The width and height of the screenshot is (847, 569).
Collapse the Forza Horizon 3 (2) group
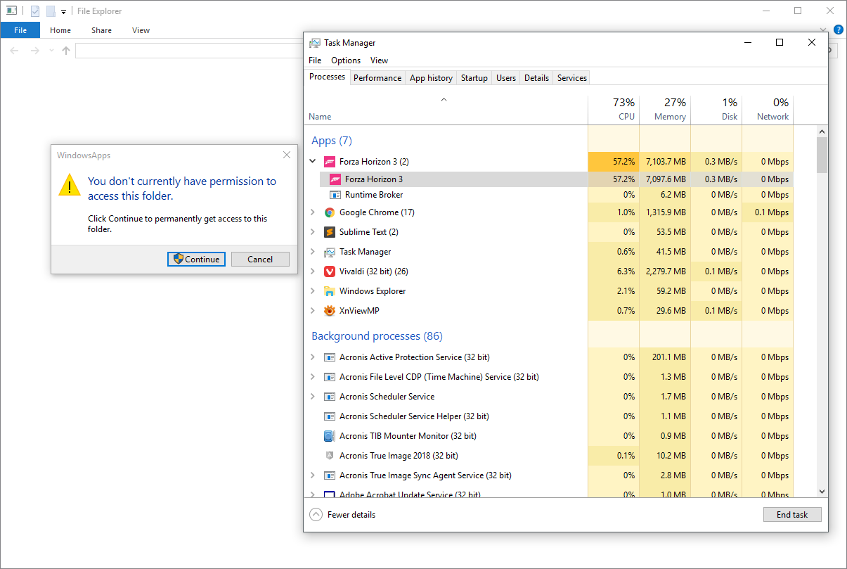(313, 162)
